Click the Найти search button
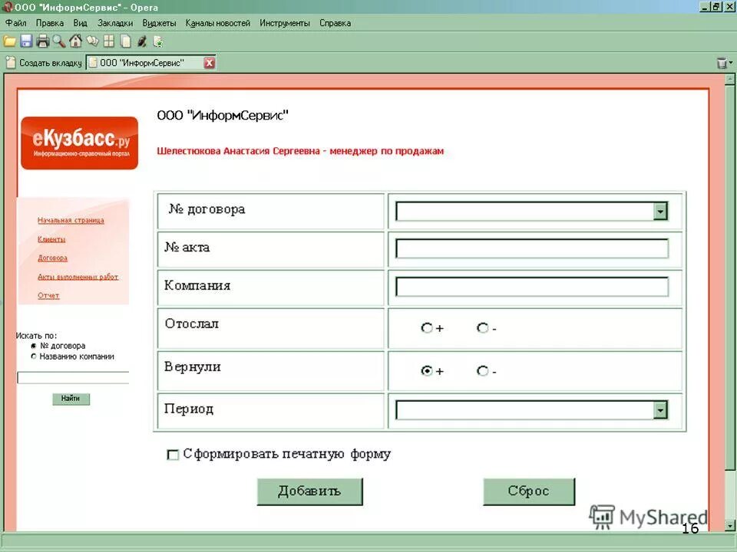 pyautogui.click(x=71, y=399)
